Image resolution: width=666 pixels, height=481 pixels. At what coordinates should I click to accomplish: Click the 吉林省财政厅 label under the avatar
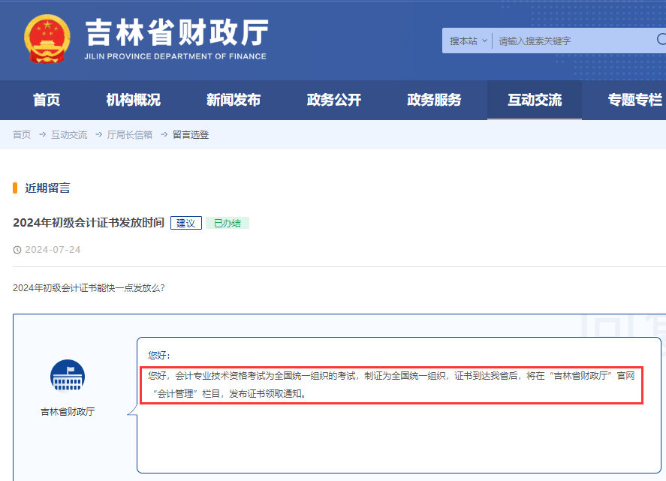click(68, 411)
